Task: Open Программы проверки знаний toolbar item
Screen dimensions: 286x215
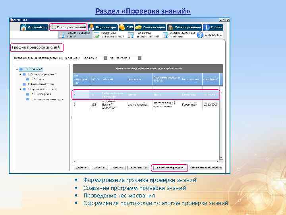Action: point(143,35)
